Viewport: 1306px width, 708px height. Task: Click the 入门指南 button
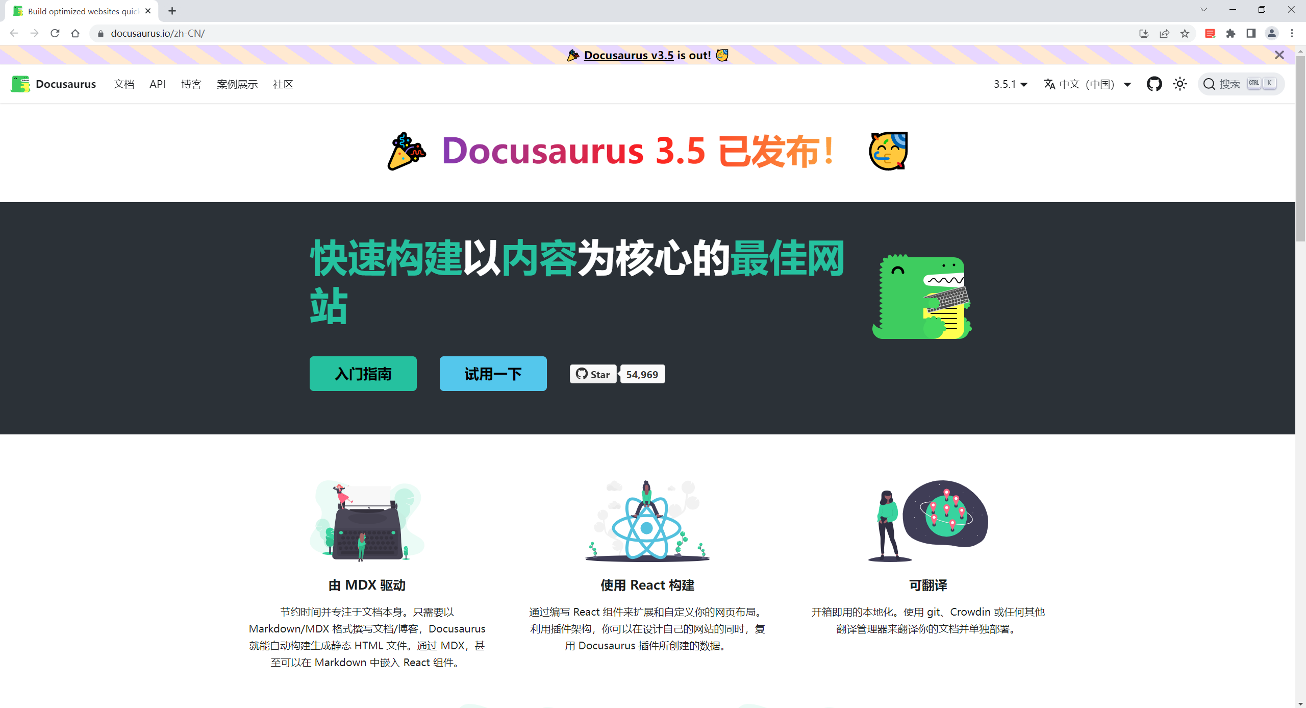click(363, 374)
